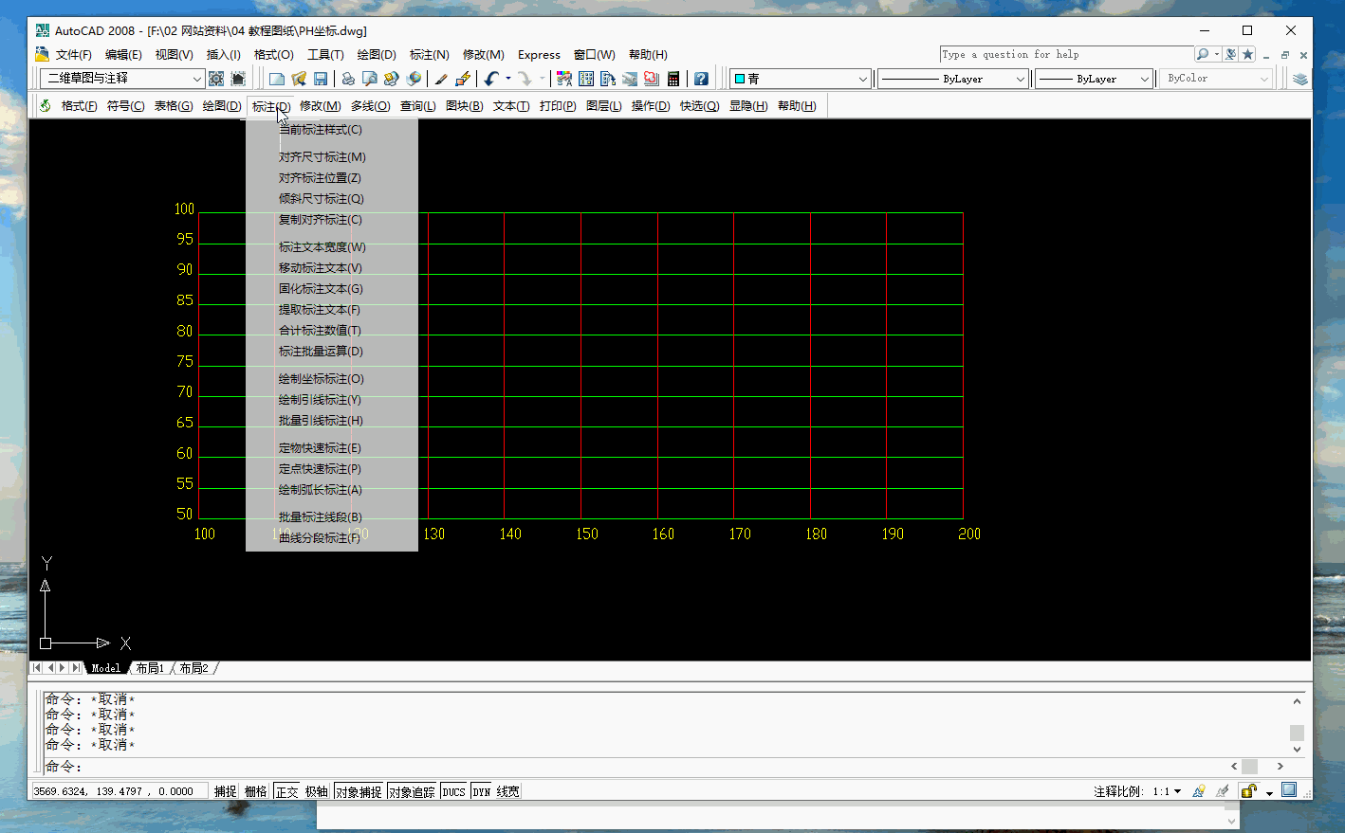Screen dimensions: 1345x833
Task: Undo the last action with the arrow icon
Action: pyautogui.click(x=491, y=79)
